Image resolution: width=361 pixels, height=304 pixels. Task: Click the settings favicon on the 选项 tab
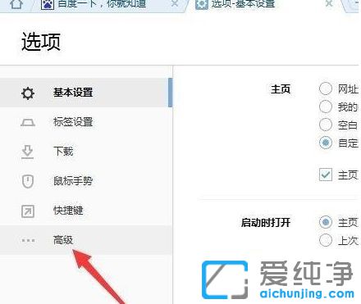202,4
